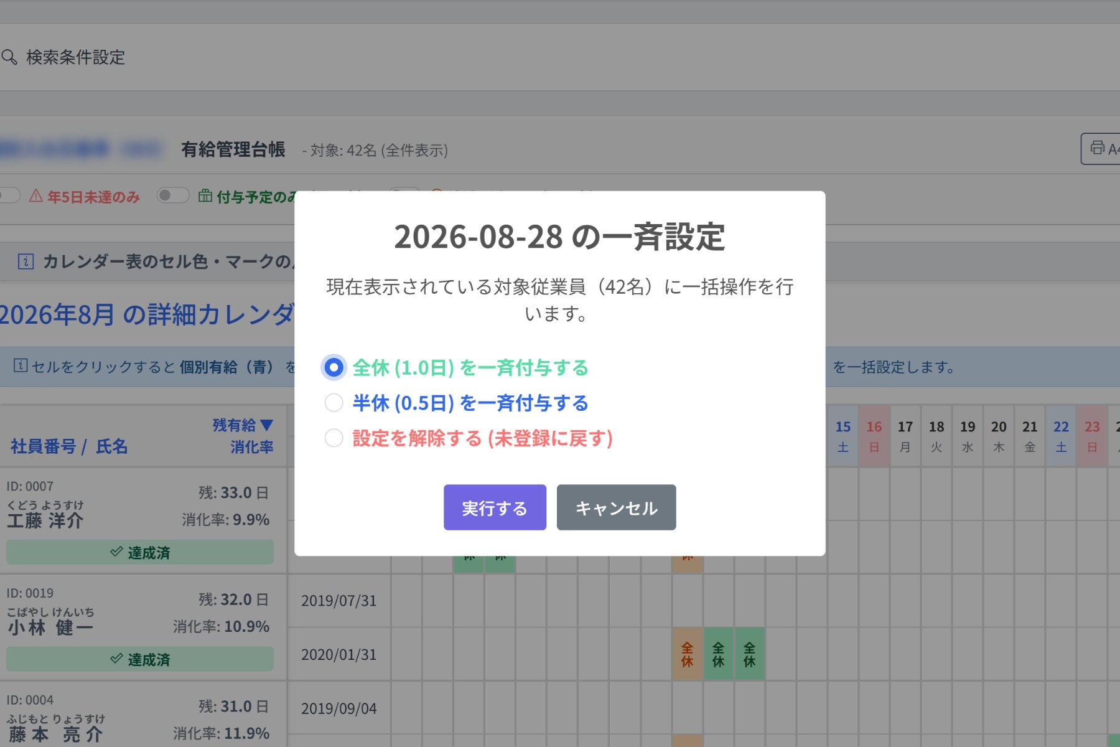Click the 2019/07/31 date cell

[x=339, y=601]
